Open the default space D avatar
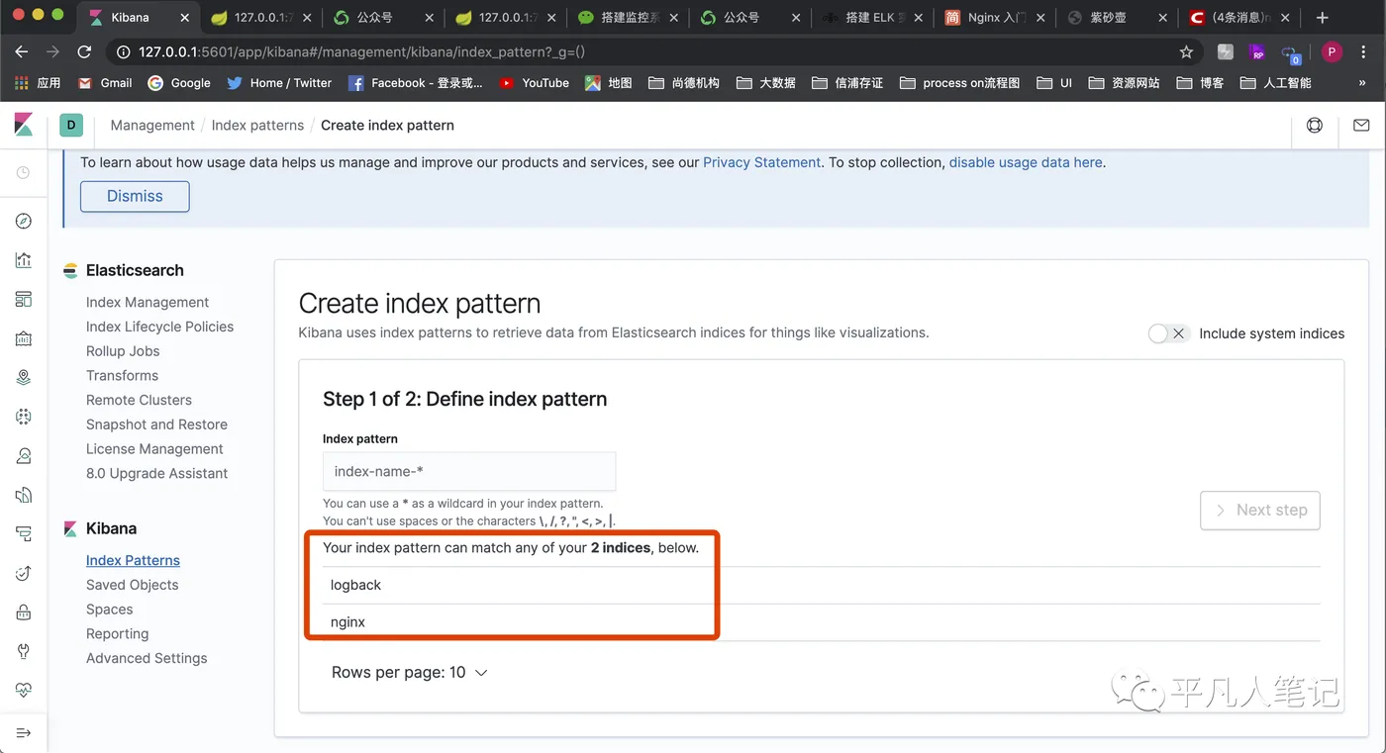Viewport: 1386px width, 753px height. click(71, 125)
